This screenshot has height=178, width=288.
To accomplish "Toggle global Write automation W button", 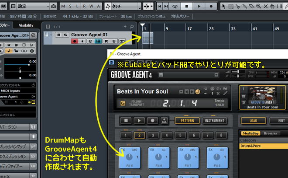I will point(91,6).
